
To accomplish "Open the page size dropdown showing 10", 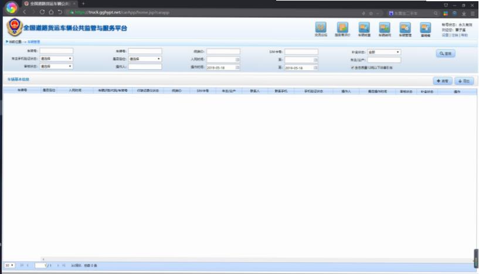I will [x=10, y=265].
